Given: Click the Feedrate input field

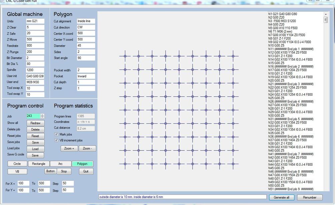Looking at the screenshot, I should pos(35,46).
